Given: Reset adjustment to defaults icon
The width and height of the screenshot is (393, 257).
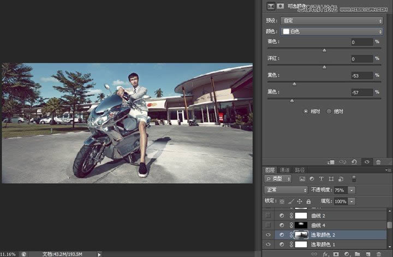Looking at the screenshot, I should coord(354,162).
